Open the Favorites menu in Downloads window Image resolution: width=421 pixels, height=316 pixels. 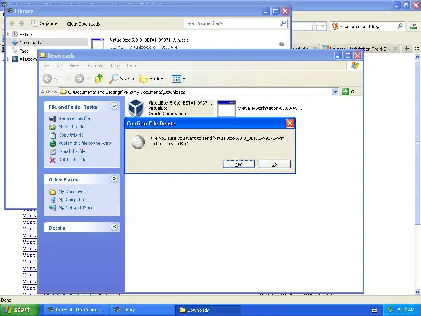click(x=94, y=65)
